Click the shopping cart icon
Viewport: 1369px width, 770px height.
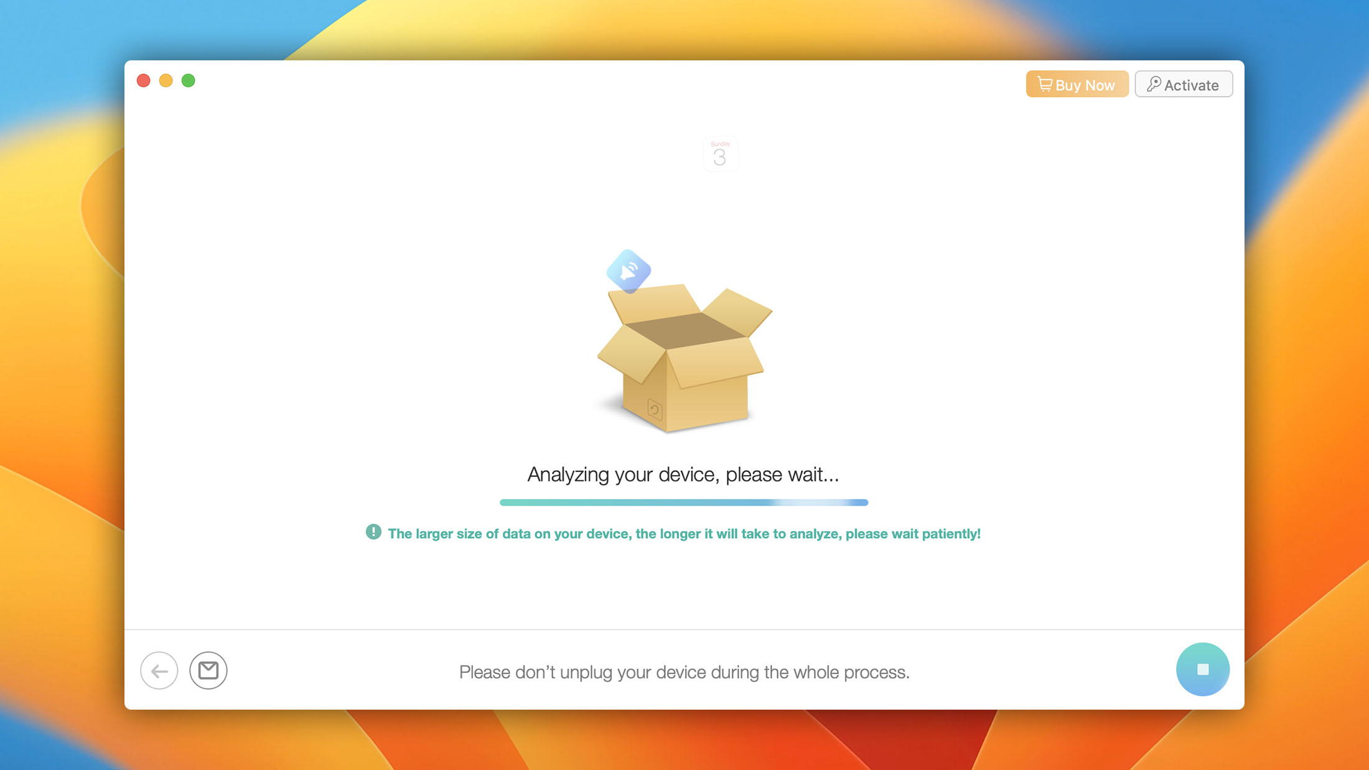click(1045, 84)
